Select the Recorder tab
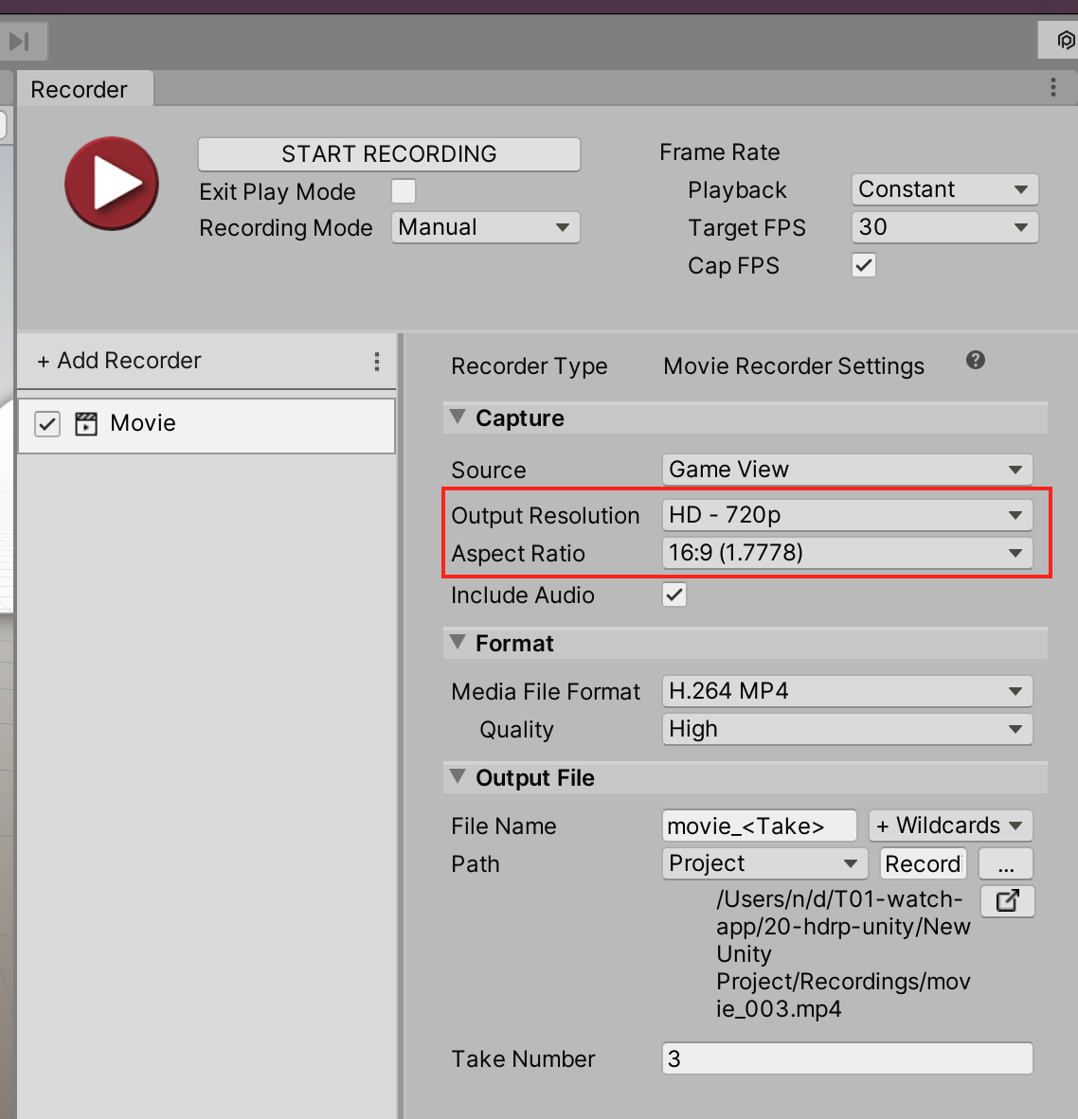1078x1119 pixels. click(84, 89)
